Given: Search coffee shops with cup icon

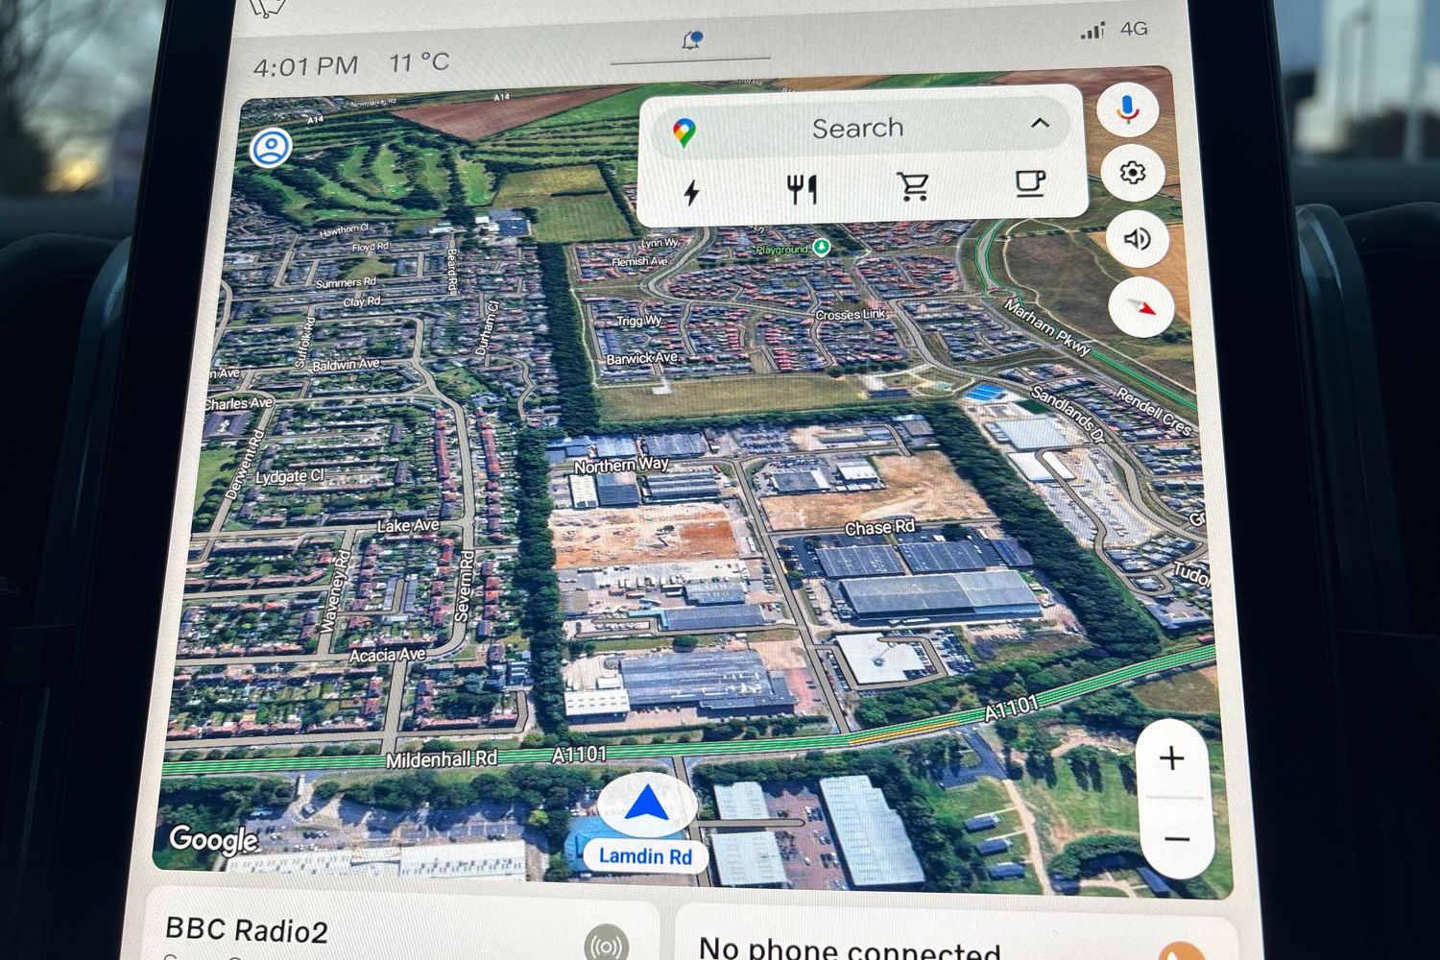Looking at the screenshot, I should pos(1030,181).
